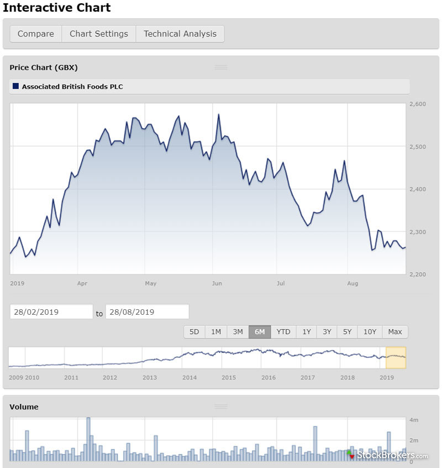442x468 pixels.
Task: Select the 5D time range
Action: pos(194,331)
